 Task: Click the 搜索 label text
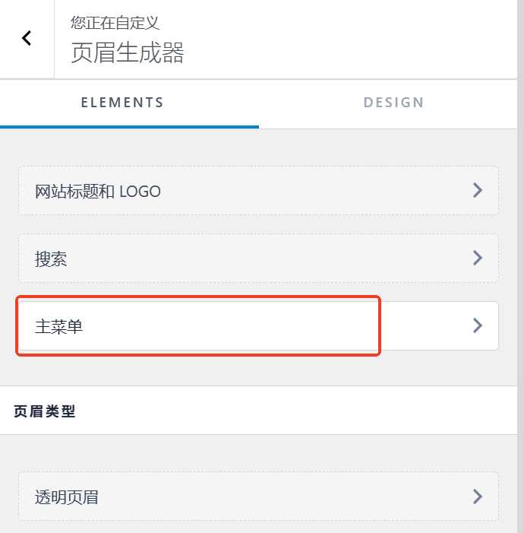[51, 259]
